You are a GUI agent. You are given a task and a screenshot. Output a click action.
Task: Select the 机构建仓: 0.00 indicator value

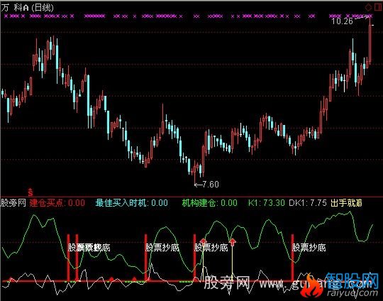[209, 203]
